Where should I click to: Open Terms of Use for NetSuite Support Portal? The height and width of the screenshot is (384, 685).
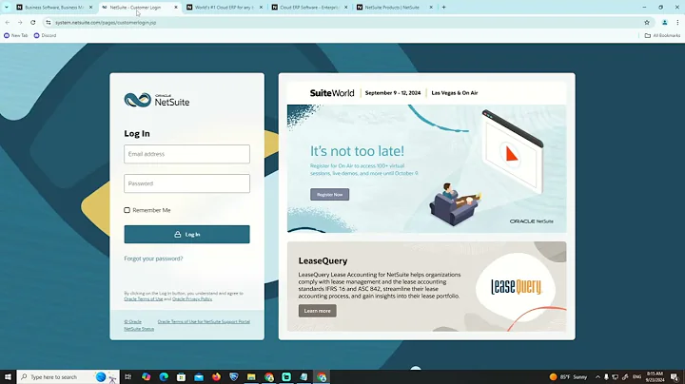coord(204,321)
